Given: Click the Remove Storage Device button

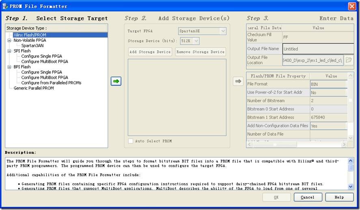Looking at the screenshot, I should (200, 52).
